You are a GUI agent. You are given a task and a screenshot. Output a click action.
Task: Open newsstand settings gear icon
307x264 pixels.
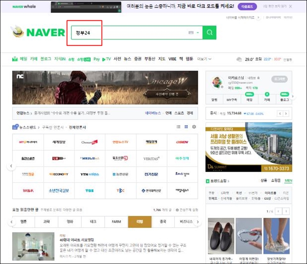tap(194, 127)
